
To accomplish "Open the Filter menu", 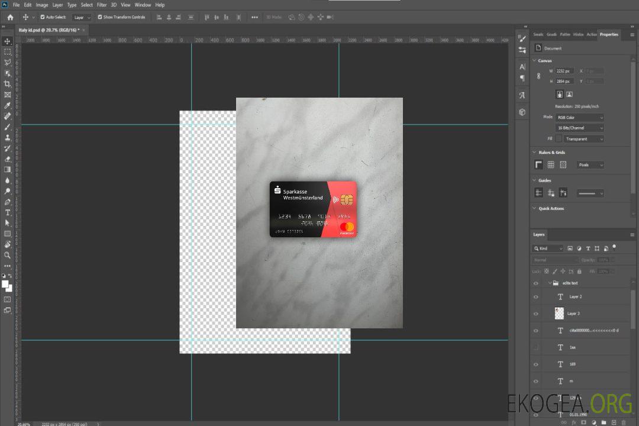I will pyautogui.click(x=102, y=5).
